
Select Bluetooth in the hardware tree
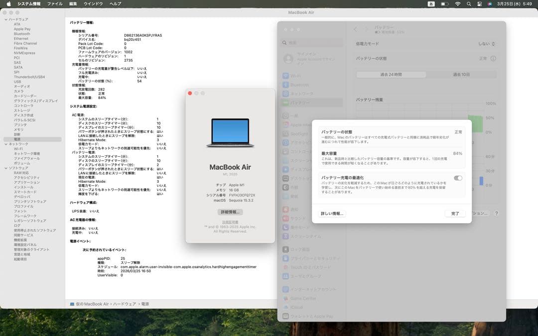(22, 34)
